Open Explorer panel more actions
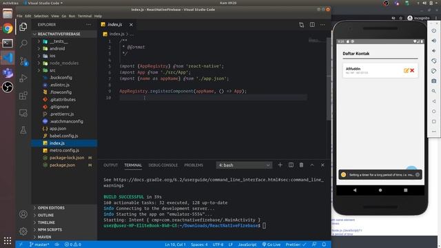The width and height of the screenshot is (441, 248). point(89,25)
